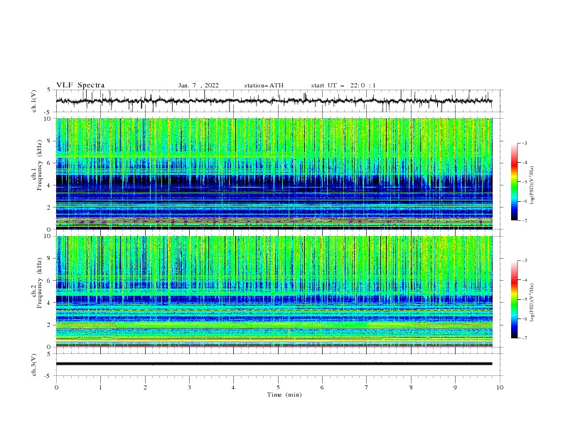Screen dimensions: 563x435
Task: Click the time-axis tick label "5"
Action: [278, 387]
